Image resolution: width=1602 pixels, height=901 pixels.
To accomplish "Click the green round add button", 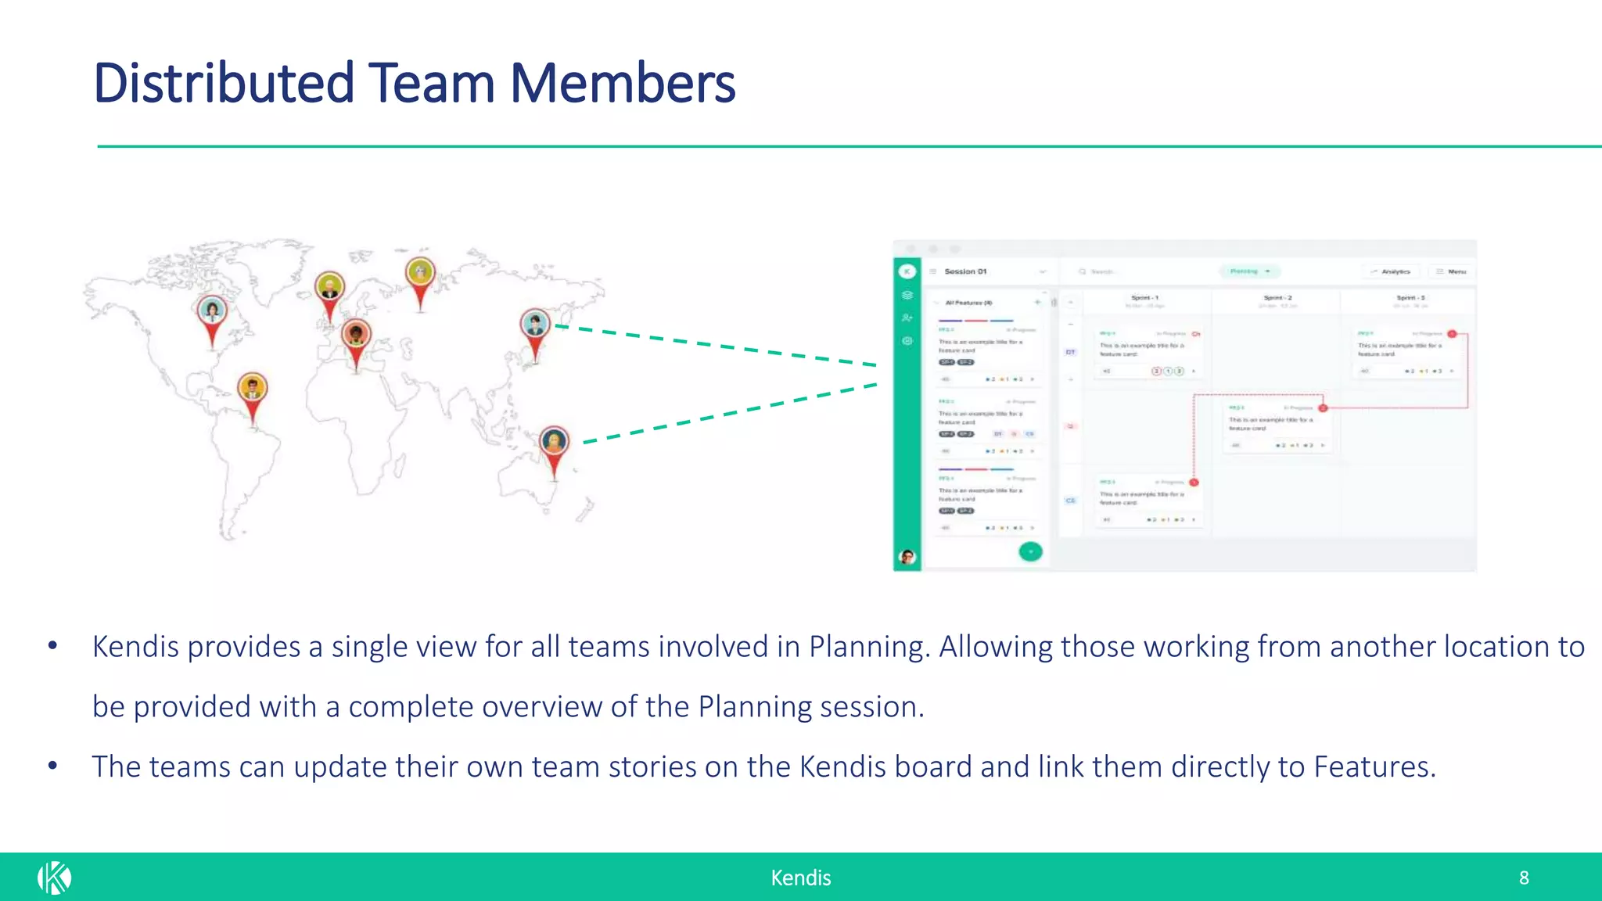I will [x=1031, y=552].
